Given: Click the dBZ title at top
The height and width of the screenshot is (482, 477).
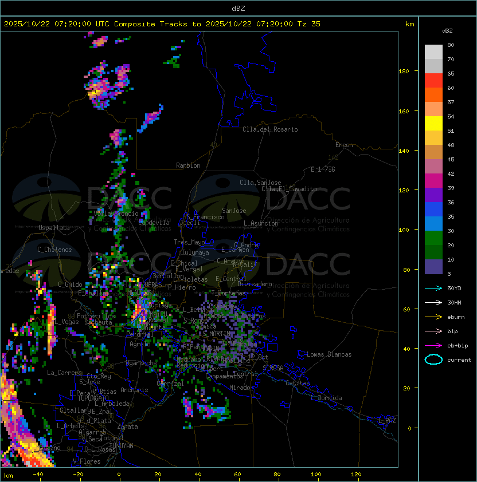Looking at the screenshot, I should (238, 8).
